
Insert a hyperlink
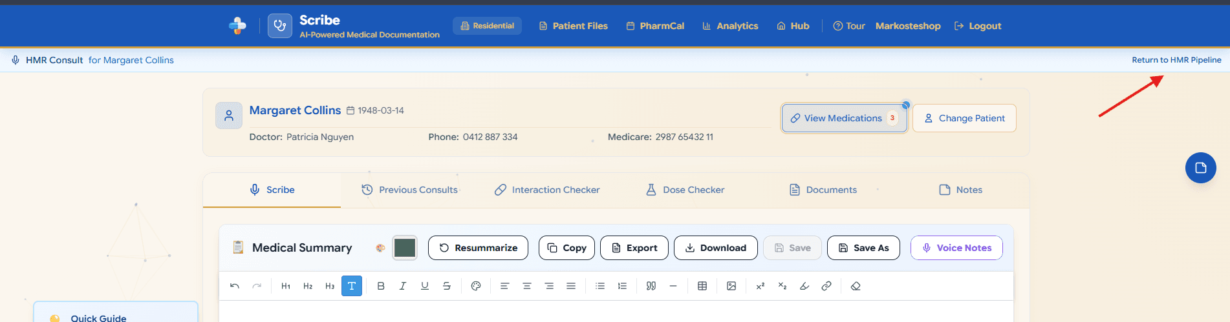(826, 286)
